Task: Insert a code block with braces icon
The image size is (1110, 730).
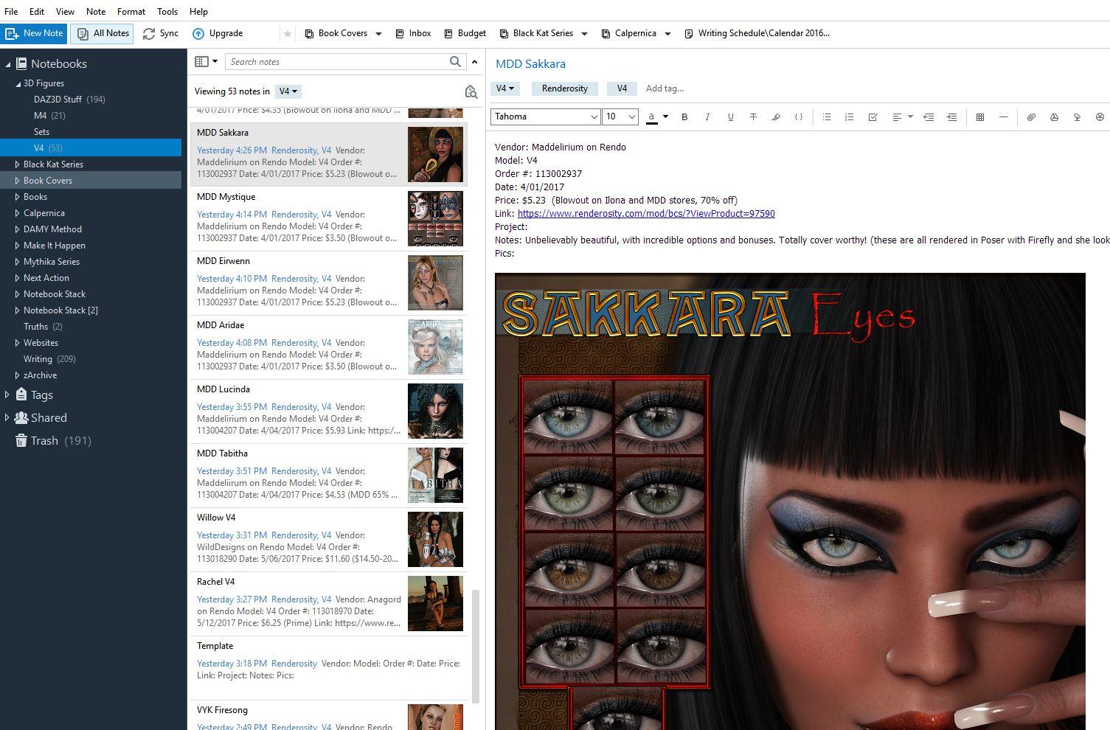Action: (x=799, y=117)
